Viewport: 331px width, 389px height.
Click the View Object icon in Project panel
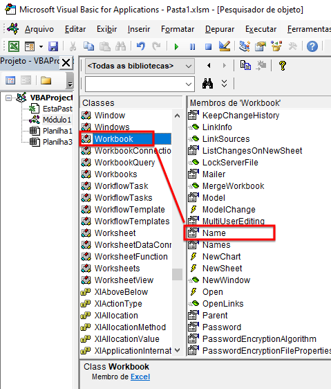click(26, 80)
